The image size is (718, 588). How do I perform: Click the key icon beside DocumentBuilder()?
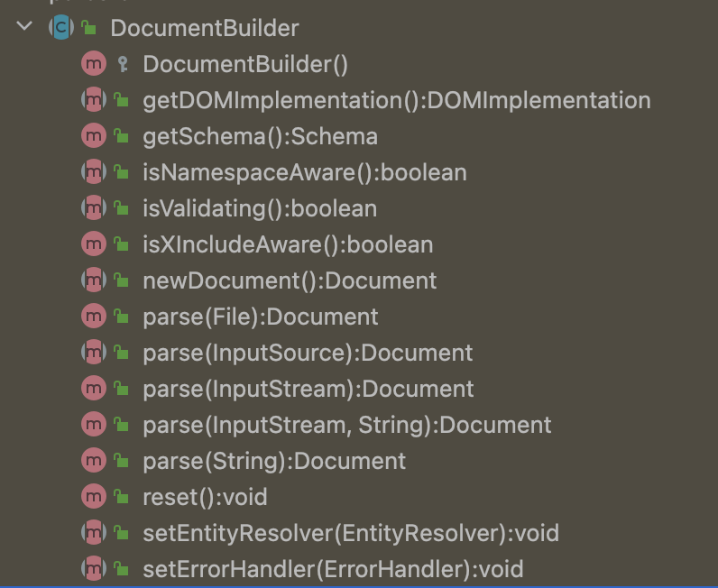[x=123, y=64]
